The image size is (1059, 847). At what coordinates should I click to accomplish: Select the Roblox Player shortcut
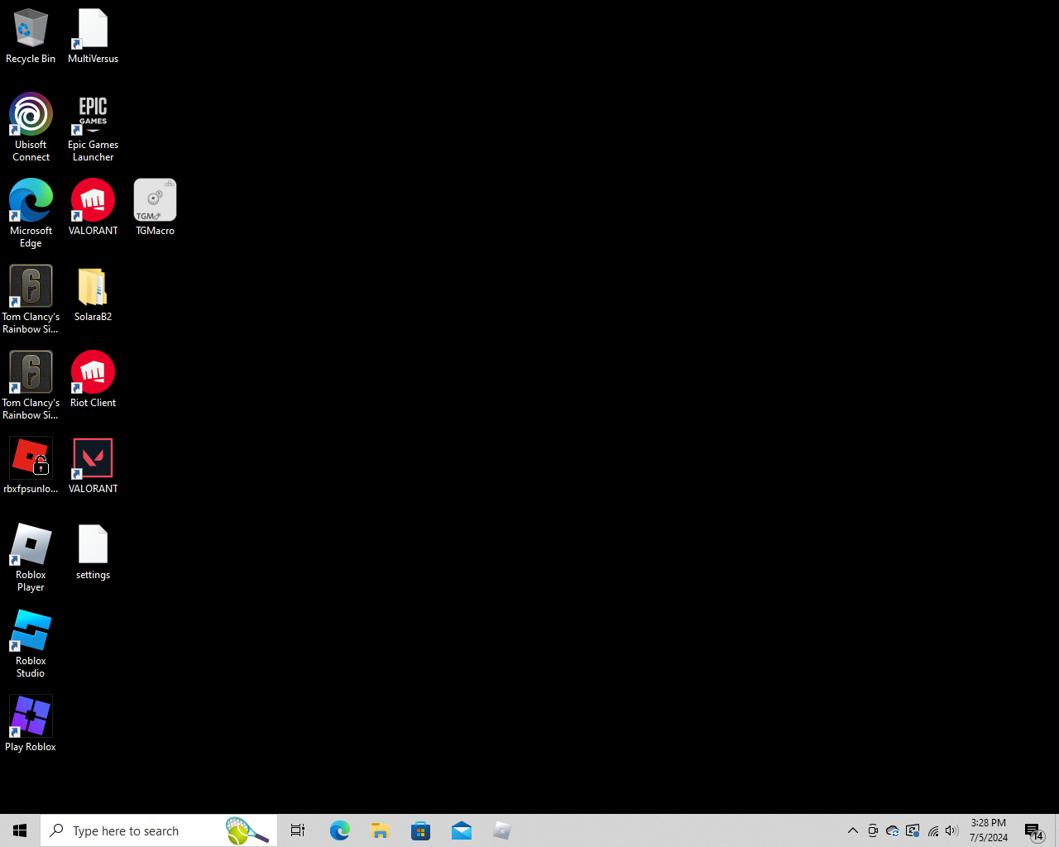coord(31,557)
